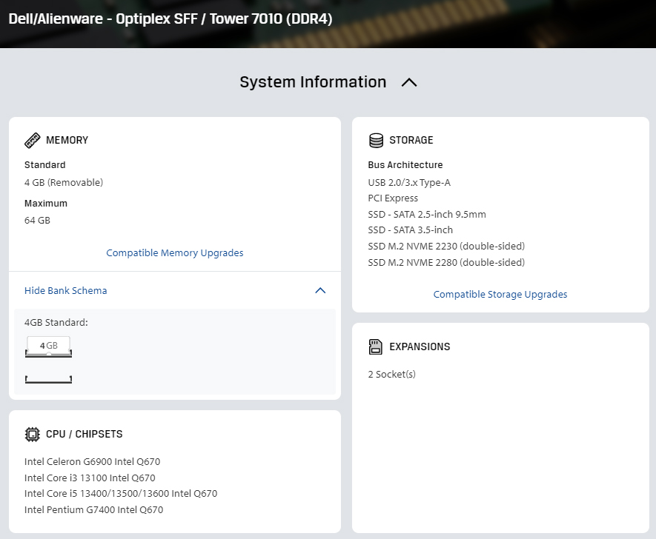Collapse the System Information section chevron
This screenshot has height=539, width=656.
(409, 83)
